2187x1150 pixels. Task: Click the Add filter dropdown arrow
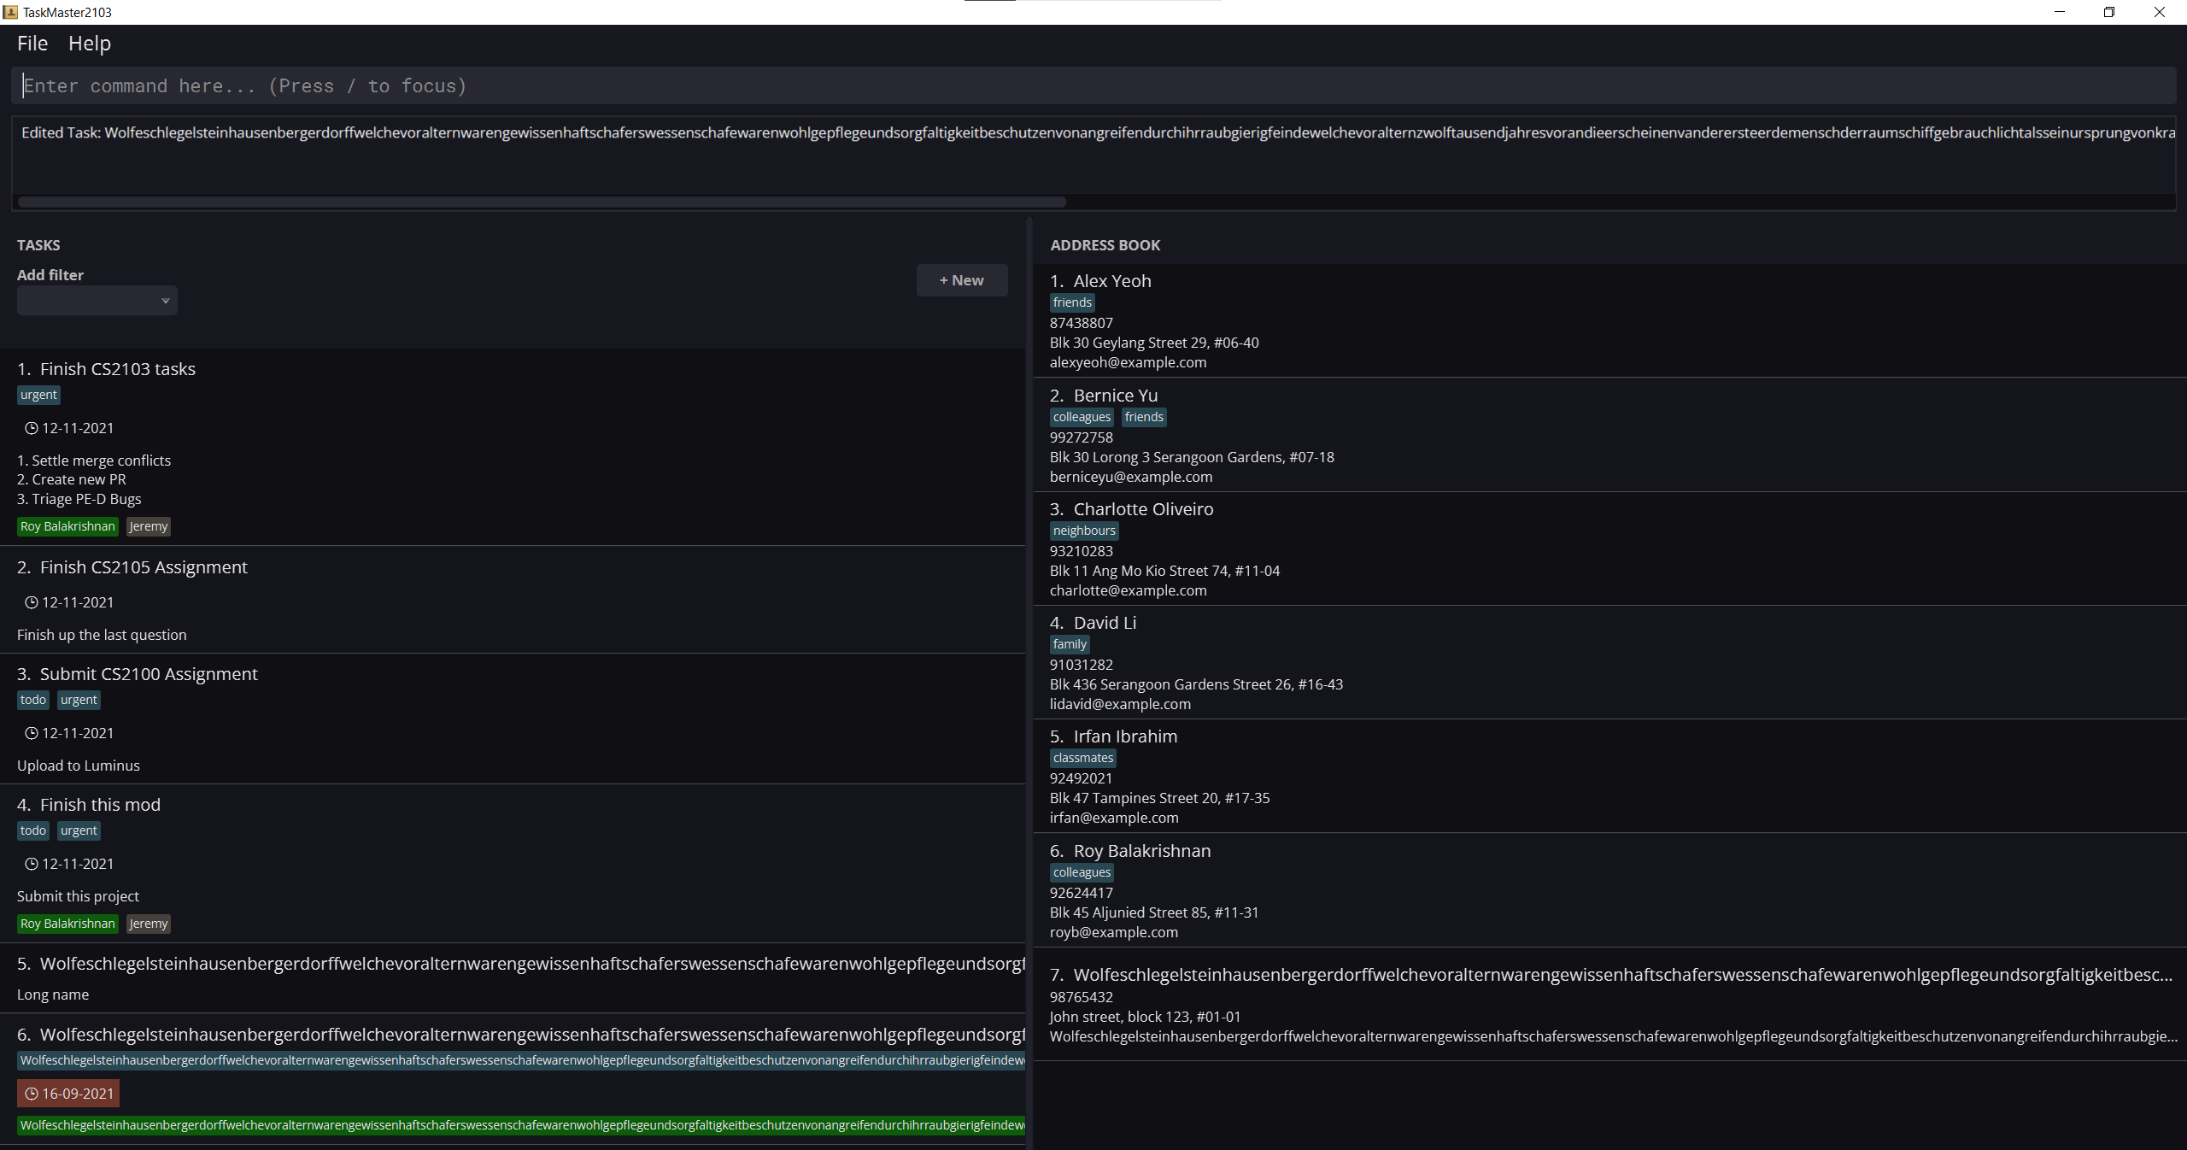[x=165, y=301]
